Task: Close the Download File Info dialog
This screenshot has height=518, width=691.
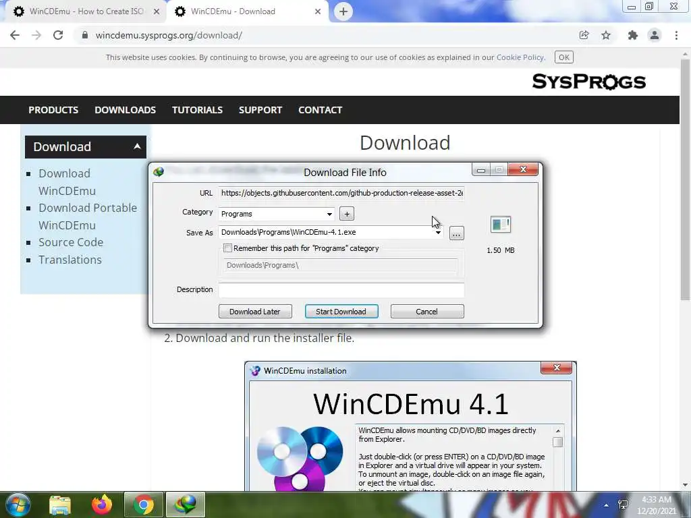Action: coord(523,169)
